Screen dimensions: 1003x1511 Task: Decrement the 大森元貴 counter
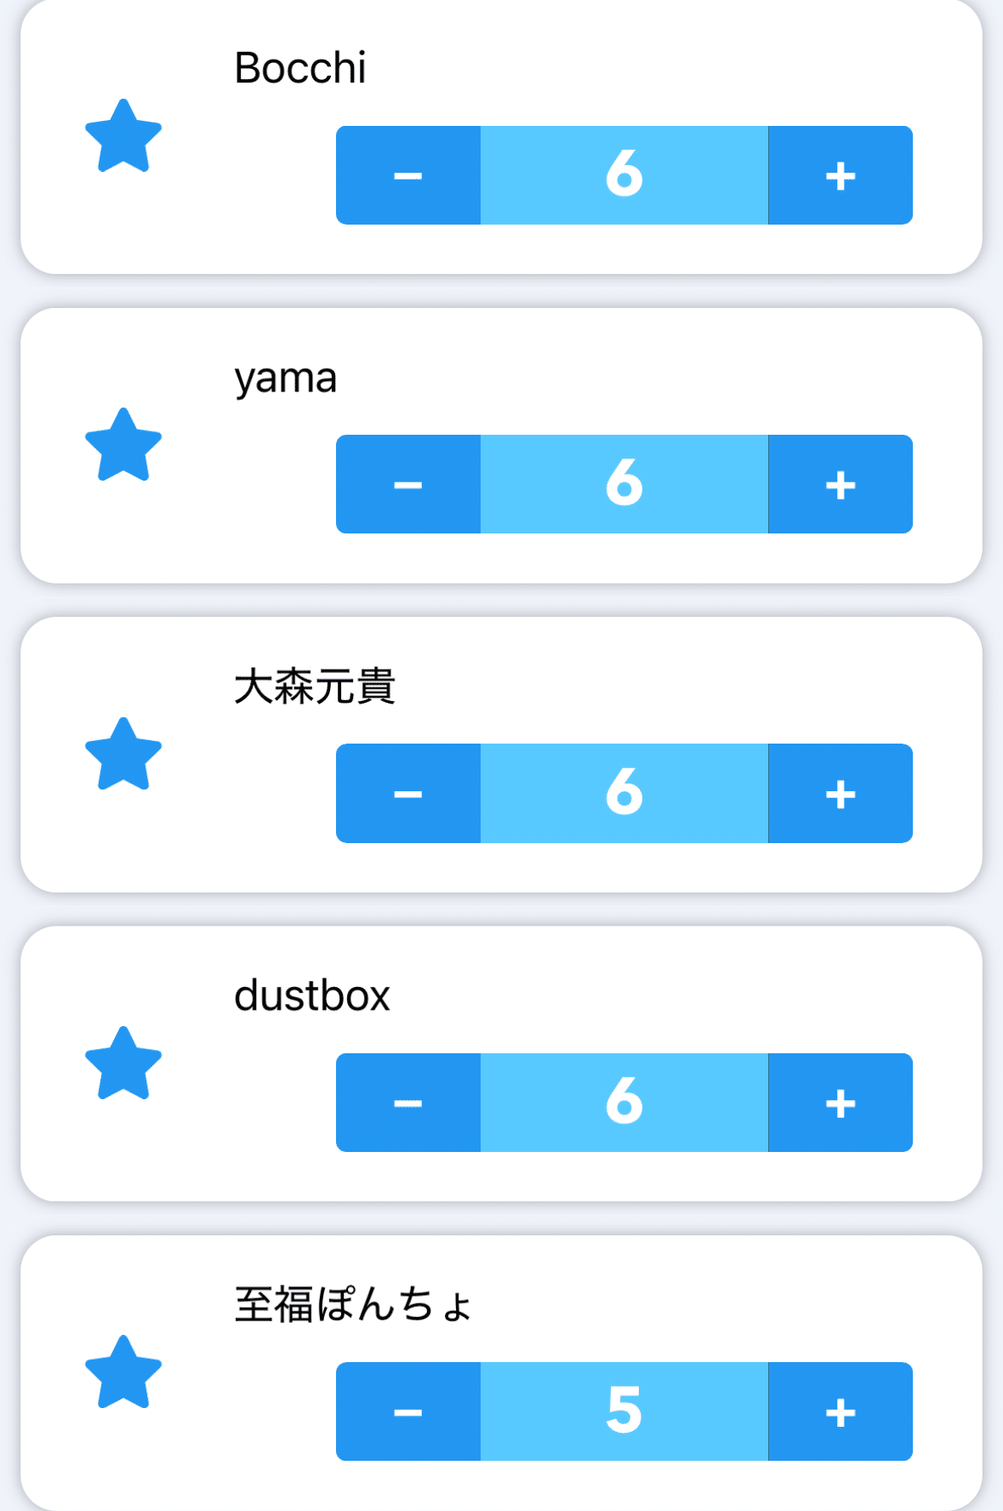[408, 793]
